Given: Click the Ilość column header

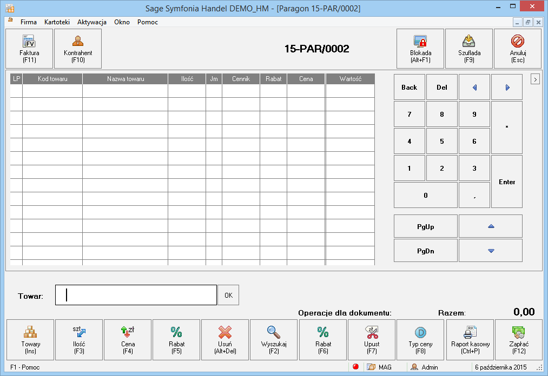Looking at the screenshot, I should (187, 79).
